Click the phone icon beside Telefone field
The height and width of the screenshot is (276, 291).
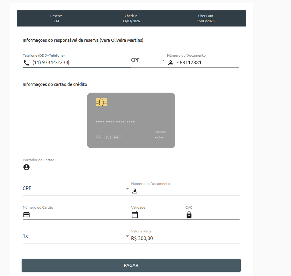26,63
